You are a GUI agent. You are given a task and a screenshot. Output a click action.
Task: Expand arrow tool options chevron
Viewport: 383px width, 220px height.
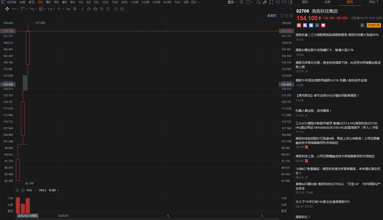click(x=63, y=9)
